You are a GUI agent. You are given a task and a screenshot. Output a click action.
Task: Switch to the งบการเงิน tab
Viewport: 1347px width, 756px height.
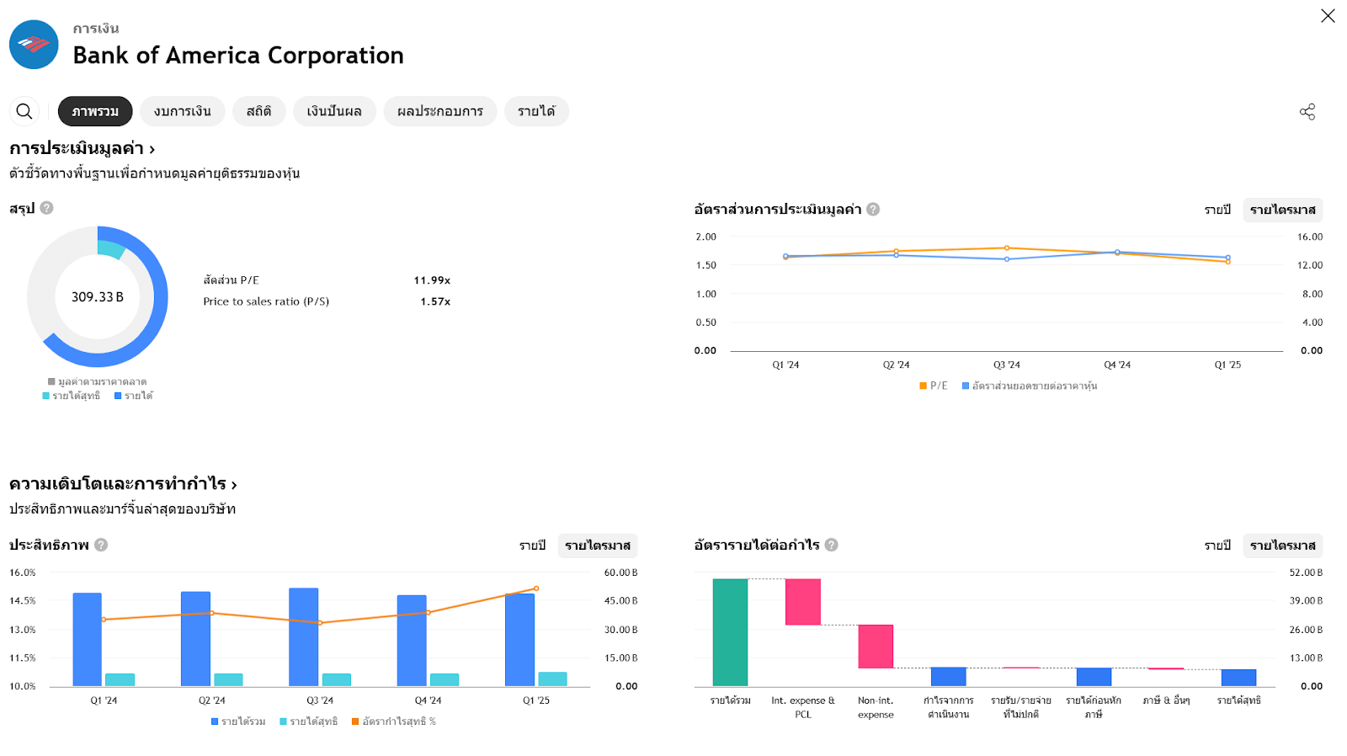tap(183, 111)
